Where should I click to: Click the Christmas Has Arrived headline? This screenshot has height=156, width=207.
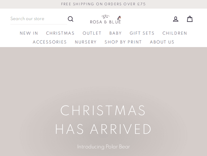pyautogui.click(x=104, y=120)
